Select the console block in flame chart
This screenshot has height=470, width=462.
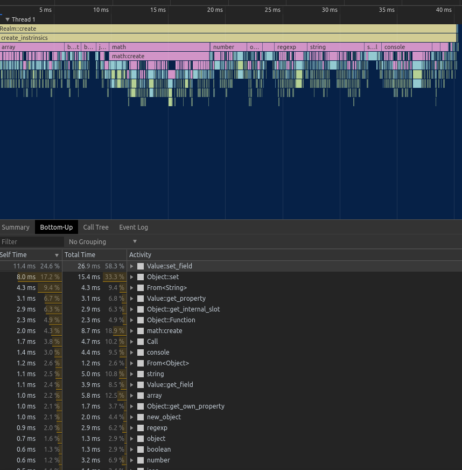(407, 47)
